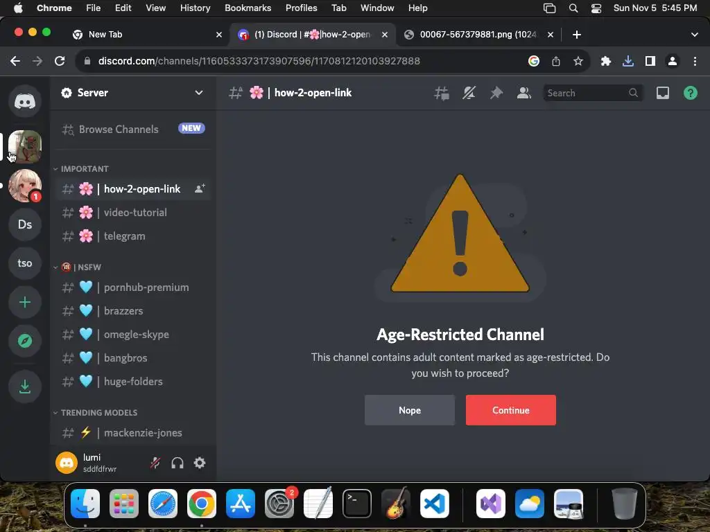Open Discord direct messages home icon
Screen dimensions: 710x532
coord(25,101)
